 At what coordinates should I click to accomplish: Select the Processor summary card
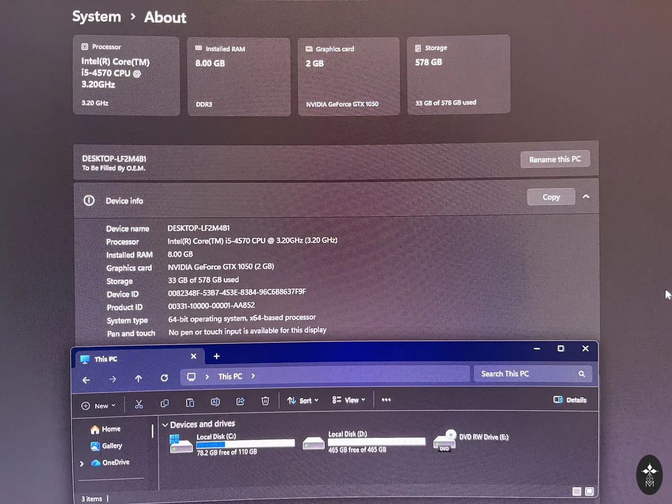tap(126, 76)
